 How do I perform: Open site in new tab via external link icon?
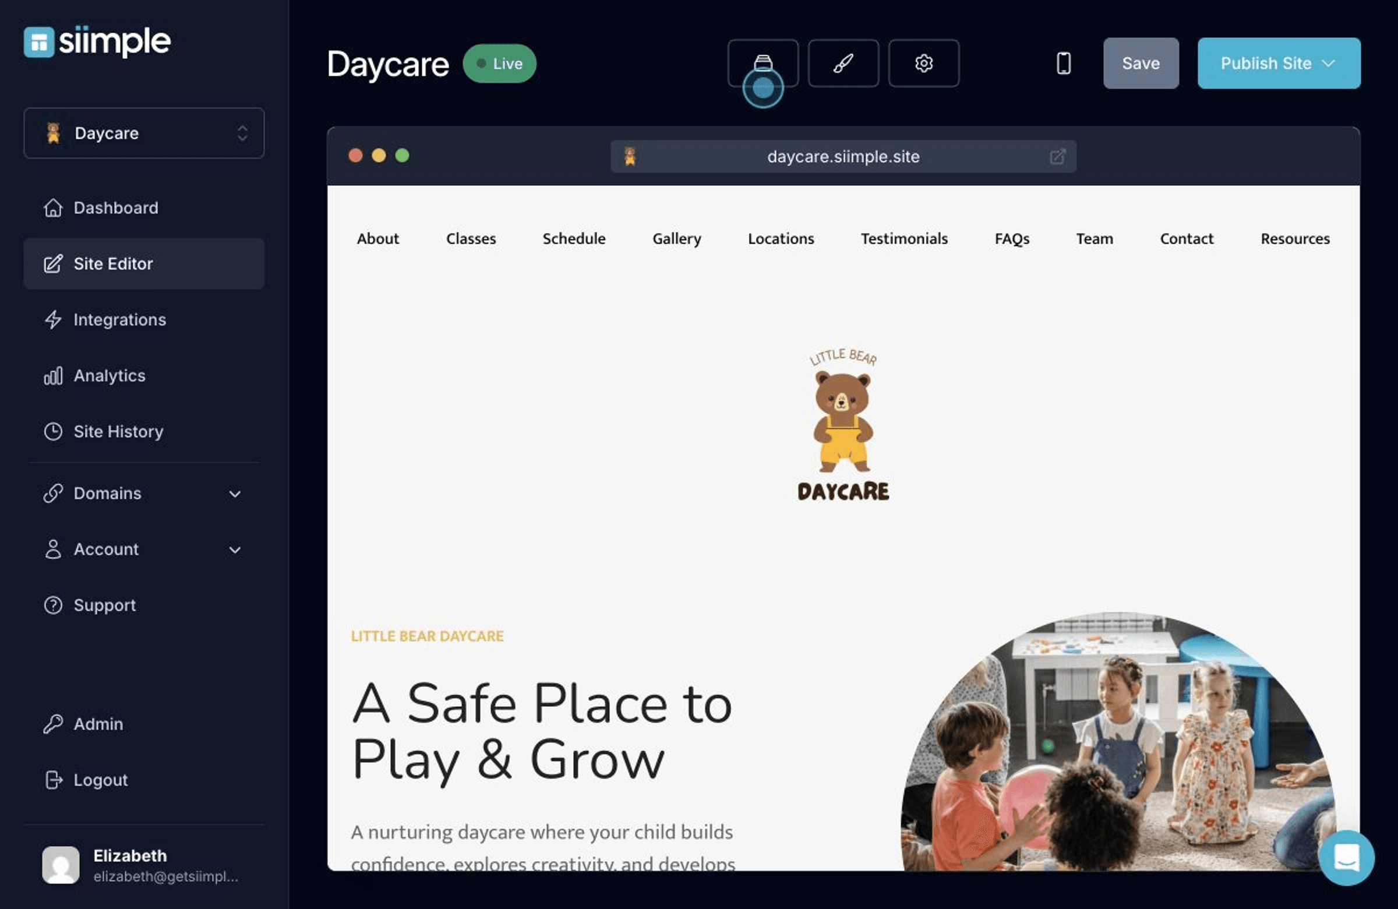(x=1057, y=156)
